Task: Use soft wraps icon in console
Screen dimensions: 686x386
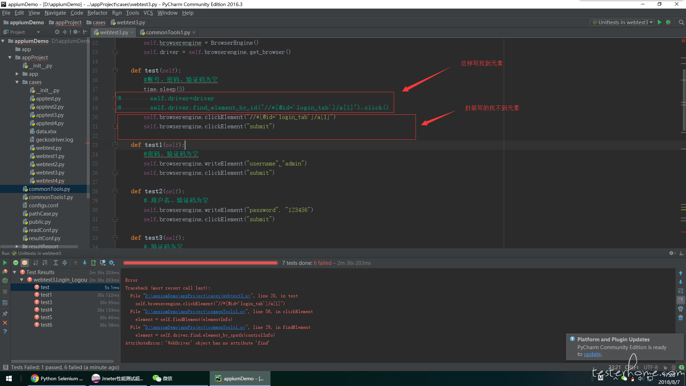Action: [681, 291]
